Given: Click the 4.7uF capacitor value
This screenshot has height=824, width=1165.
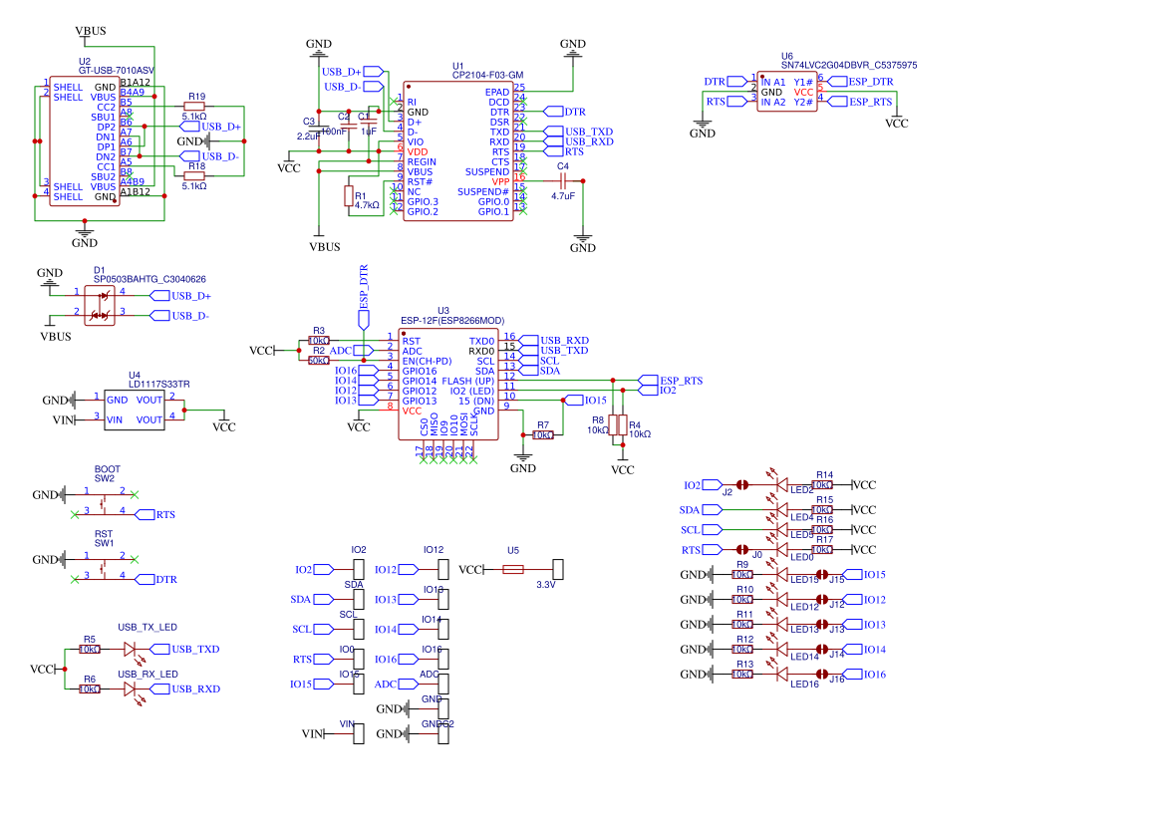Looking at the screenshot, I should click(563, 196).
